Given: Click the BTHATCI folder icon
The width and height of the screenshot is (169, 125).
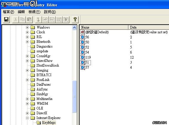Looking at the screenshot, I should click(33, 75).
